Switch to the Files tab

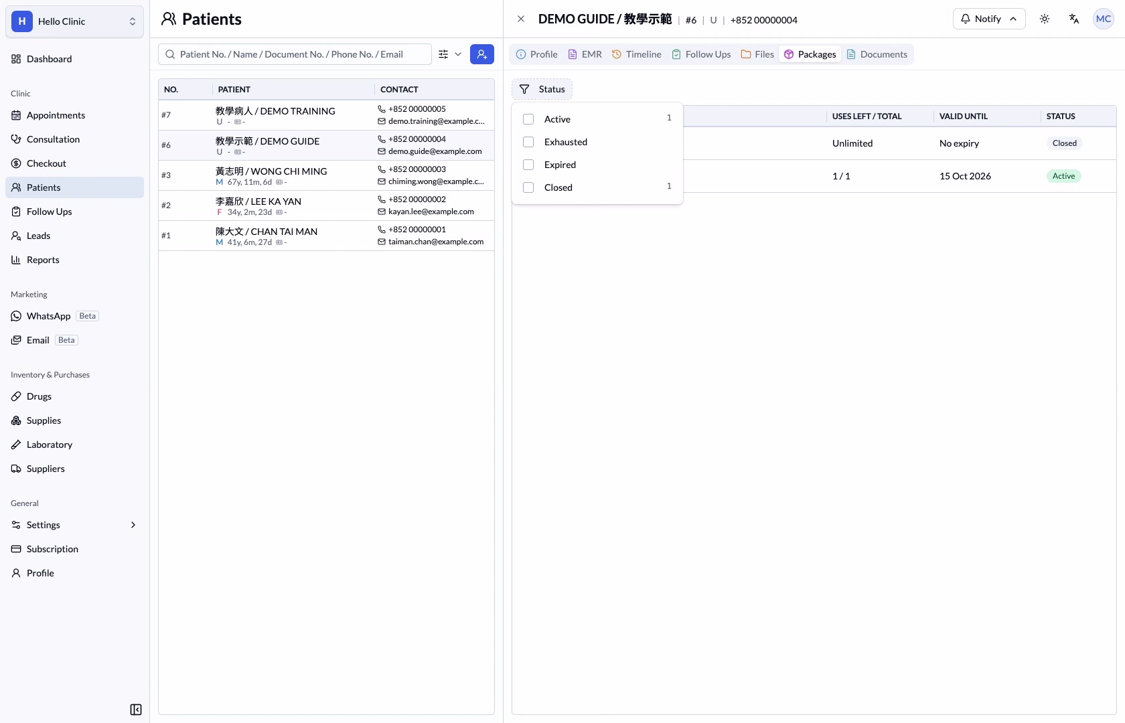click(757, 54)
